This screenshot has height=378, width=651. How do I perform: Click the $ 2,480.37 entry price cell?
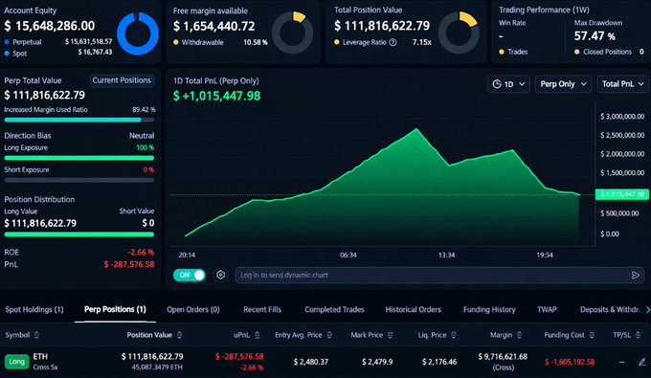pos(311,362)
